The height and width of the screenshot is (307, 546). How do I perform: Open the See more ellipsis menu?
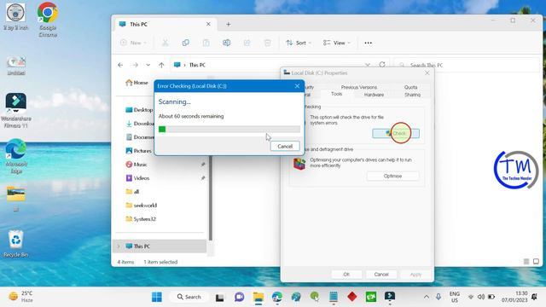point(368,43)
